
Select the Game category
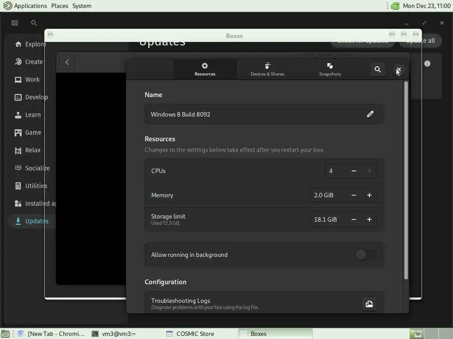click(28, 132)
